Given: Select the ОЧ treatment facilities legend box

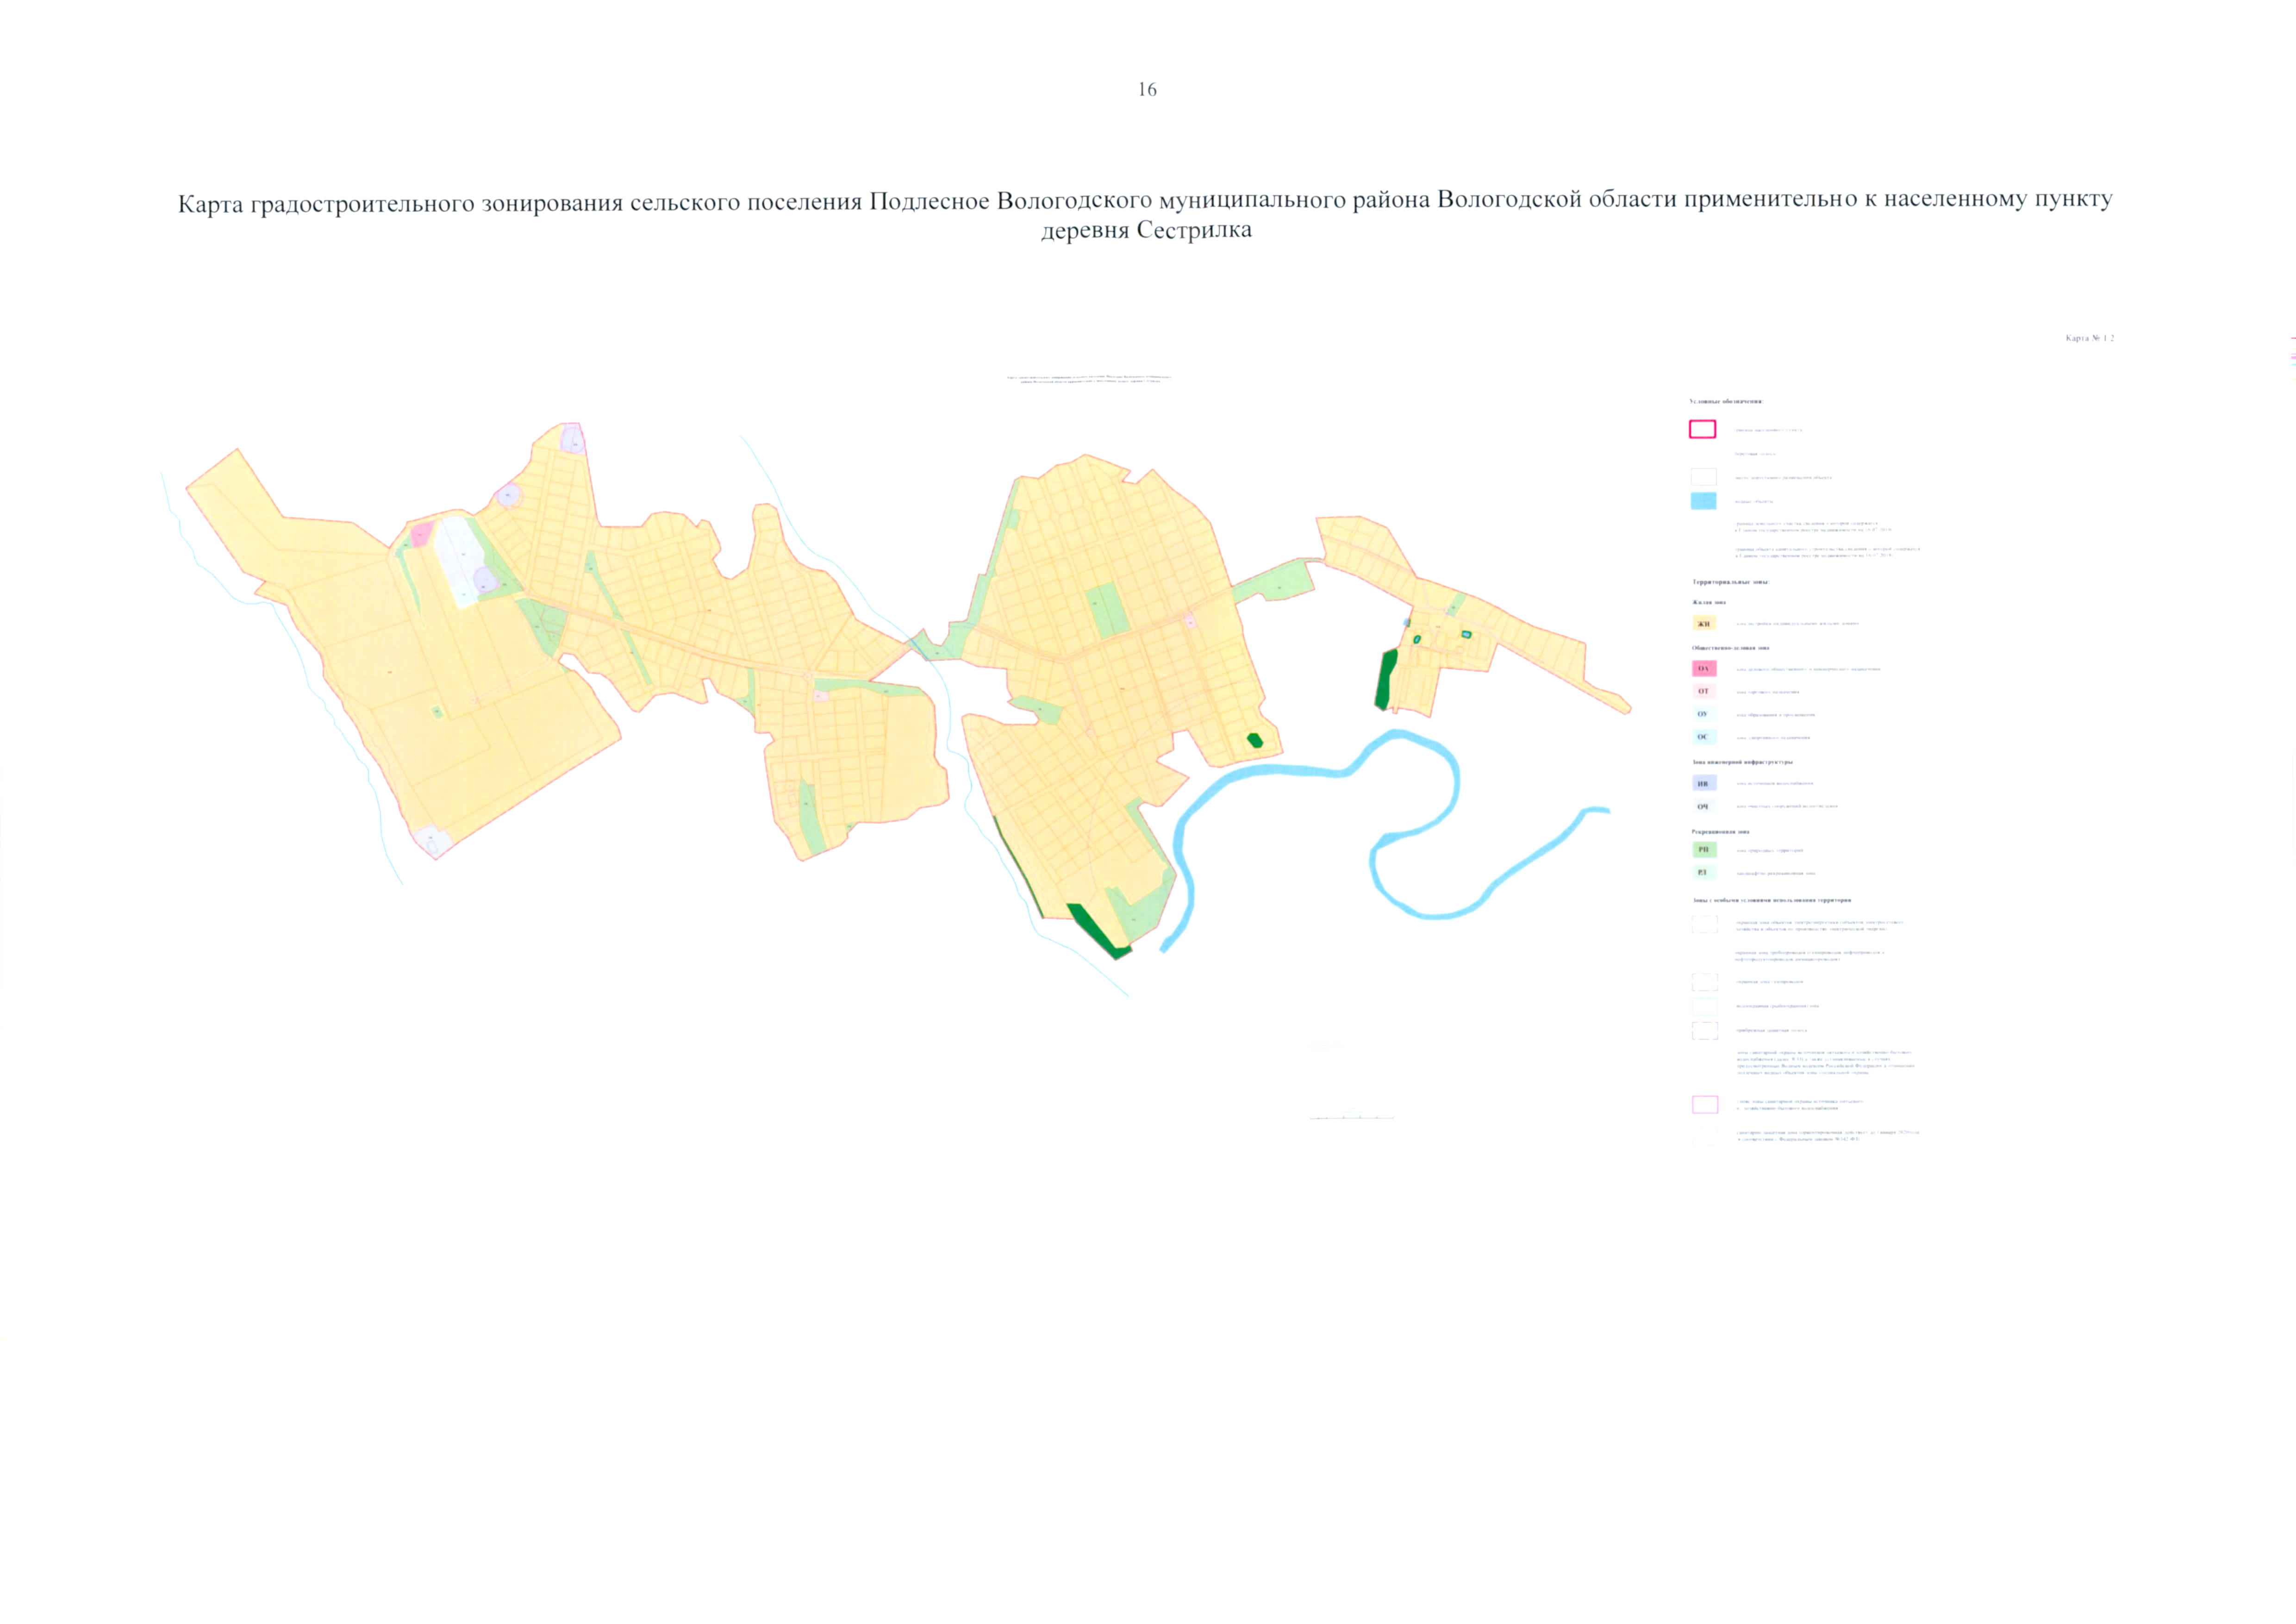Looking at the screenshot, I should (x=1703, y=806).
